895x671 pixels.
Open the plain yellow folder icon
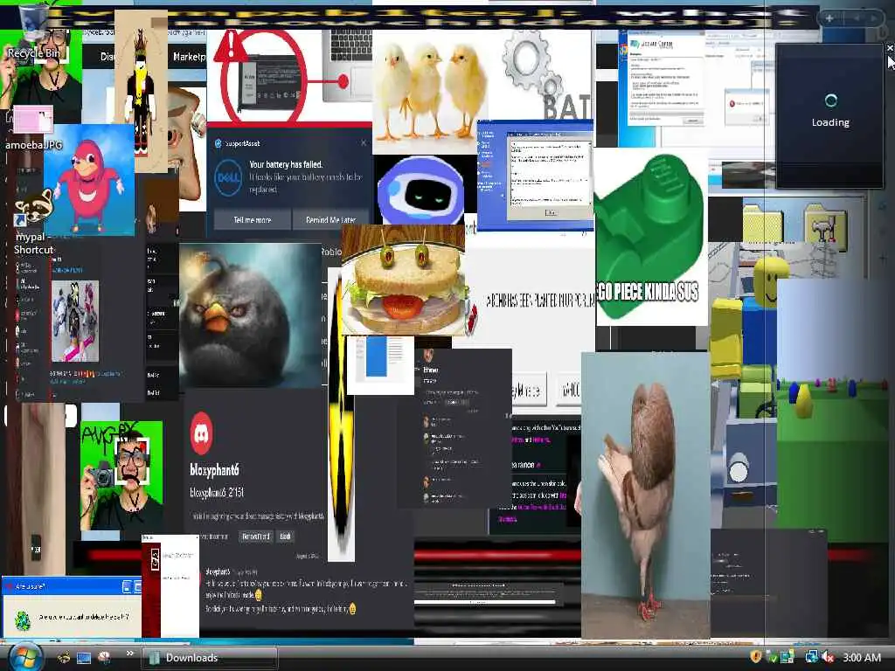click(x=763, y=225)
